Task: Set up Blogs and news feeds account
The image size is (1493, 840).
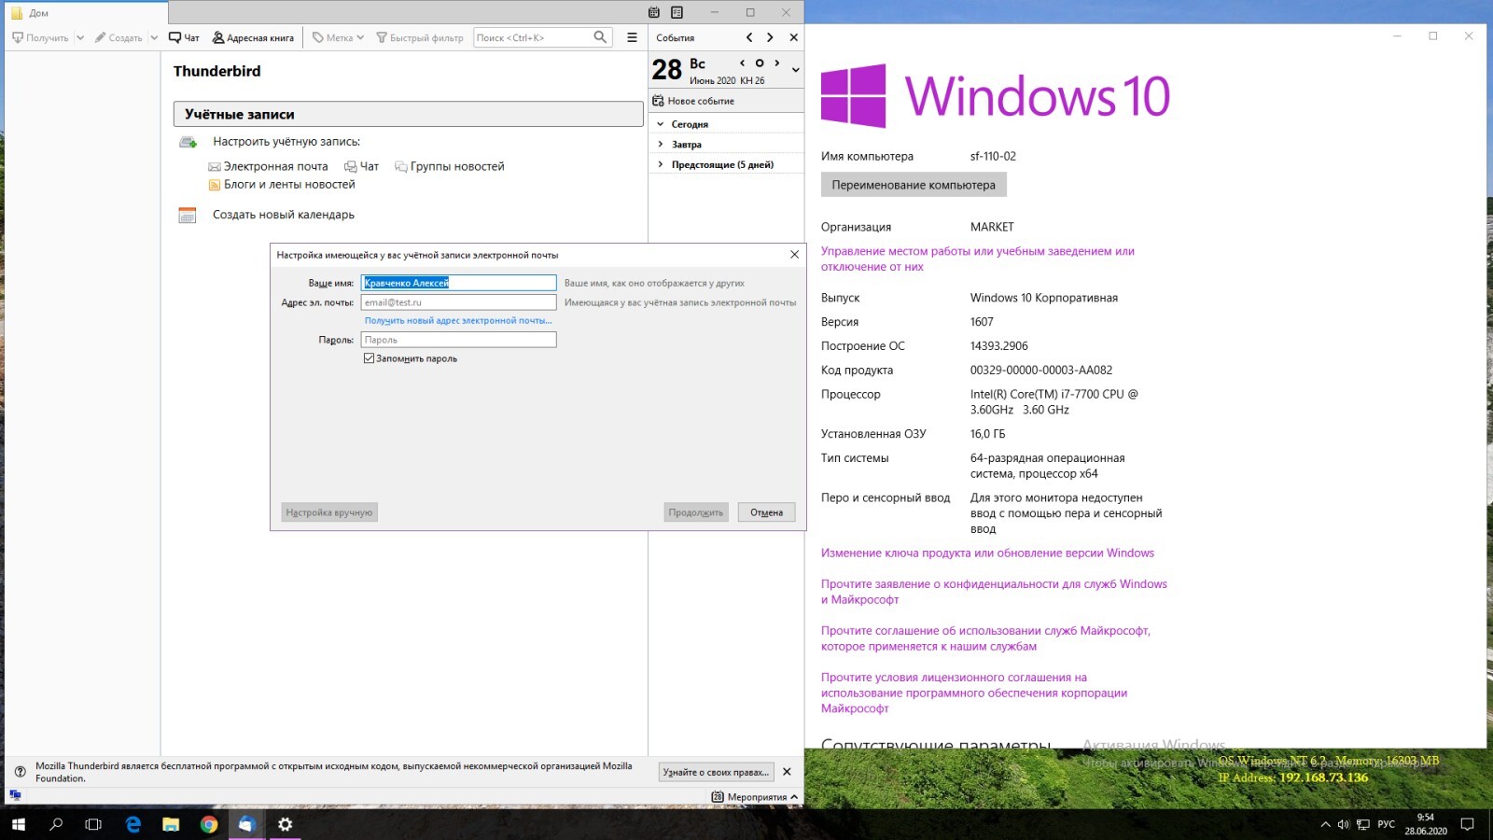Action: (288, 185)
